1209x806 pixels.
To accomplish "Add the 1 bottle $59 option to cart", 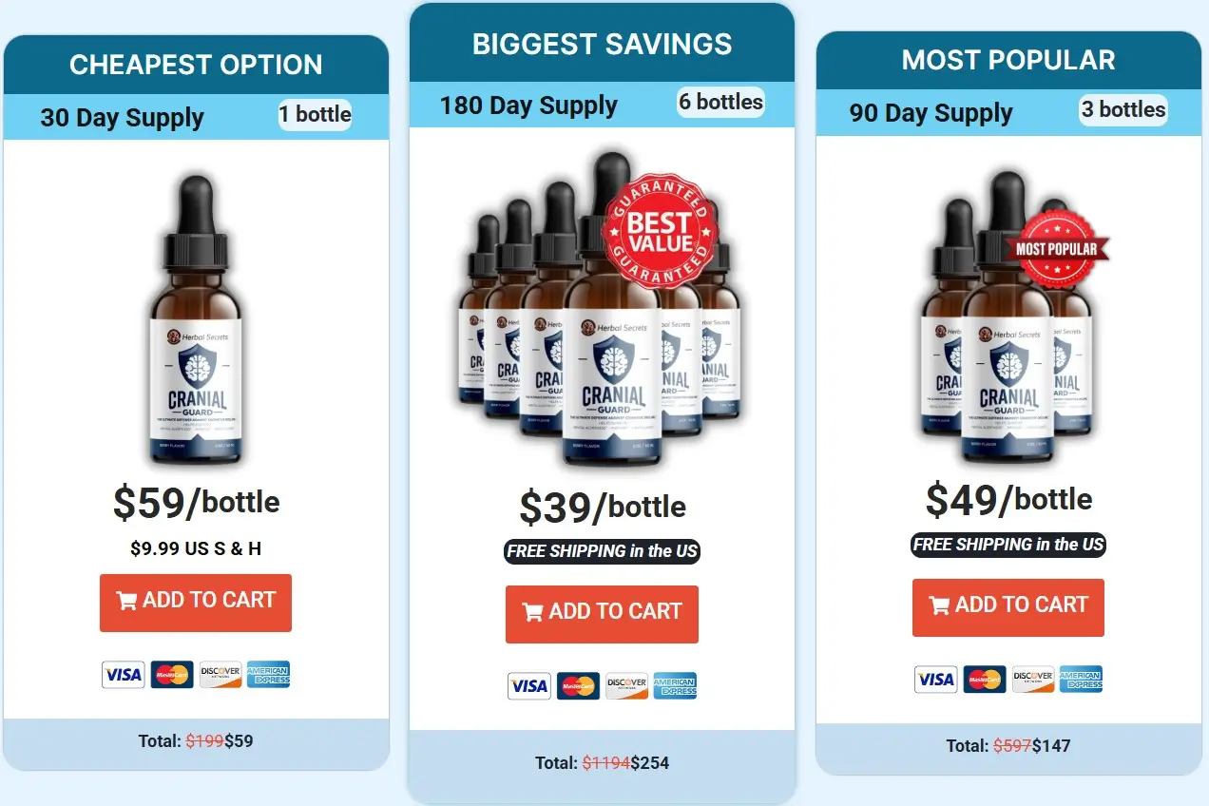I will [x=196, y=603].
